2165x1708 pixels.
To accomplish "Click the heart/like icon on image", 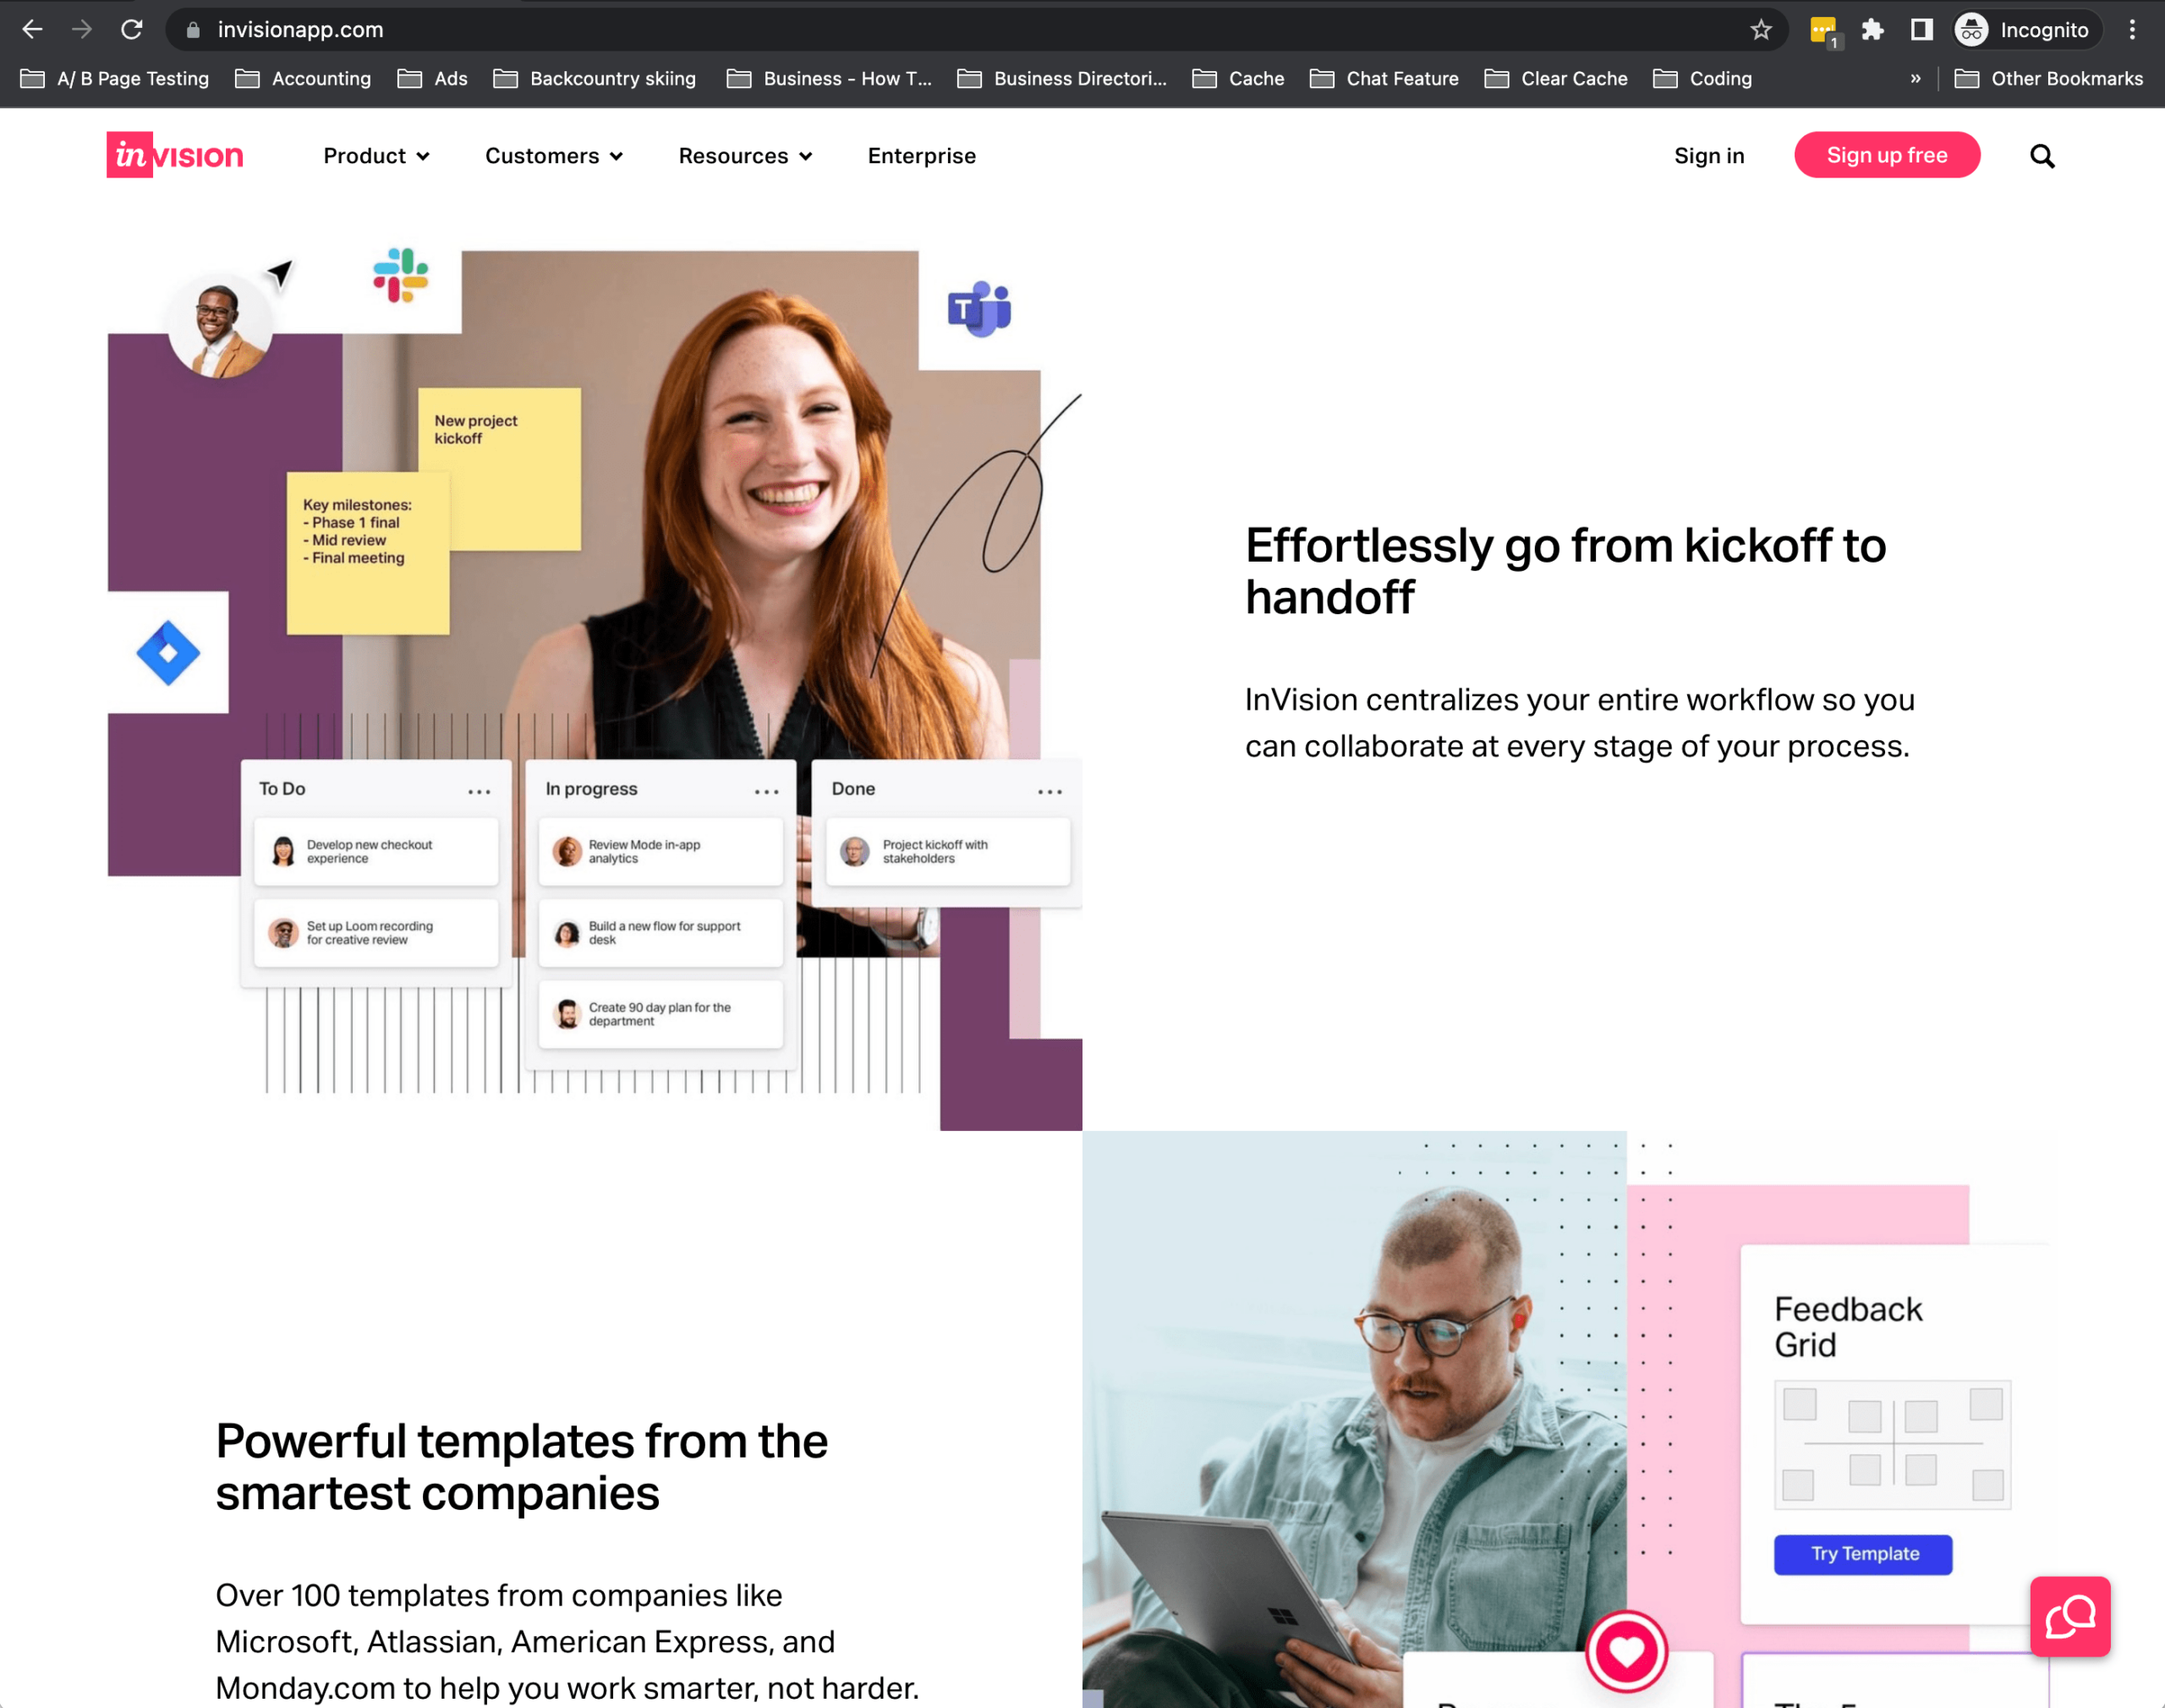I will pos(1625,1646).
